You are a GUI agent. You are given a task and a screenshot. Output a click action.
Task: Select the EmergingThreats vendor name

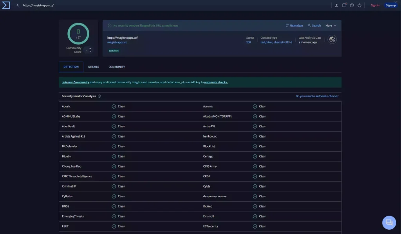[x=73, y=216]
